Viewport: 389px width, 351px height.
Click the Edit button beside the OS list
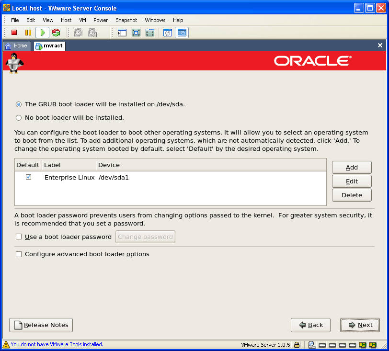(352, 181)
